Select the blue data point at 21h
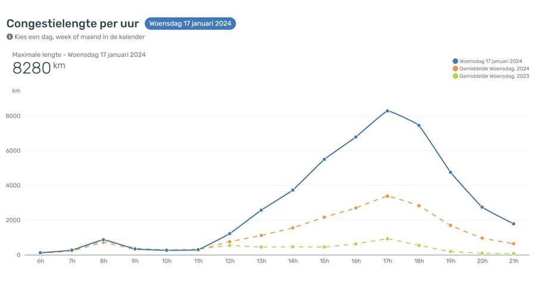The height and width of the screenshot is (302, 536). [x=513, y=224]
